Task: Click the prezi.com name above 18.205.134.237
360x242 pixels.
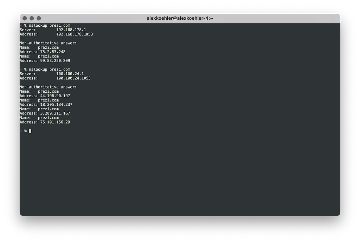Action: [48, 100]
